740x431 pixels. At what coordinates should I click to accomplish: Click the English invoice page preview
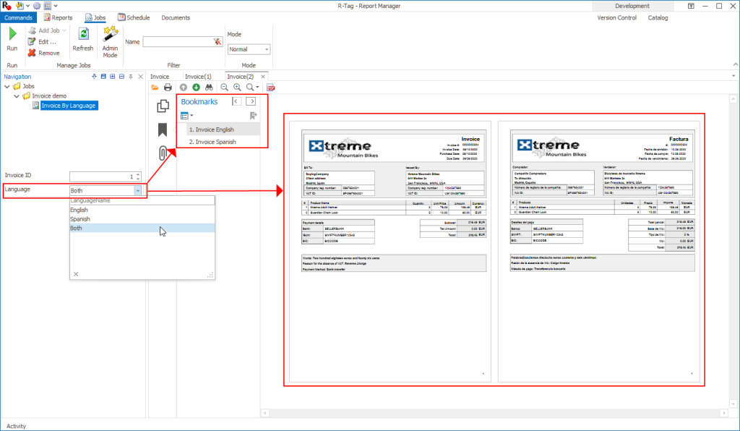pos(390,252)
